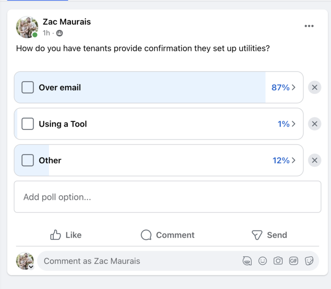This screenshot has height=289, width=331.
Task: Open the sticker picker icon
Action: 309,261
